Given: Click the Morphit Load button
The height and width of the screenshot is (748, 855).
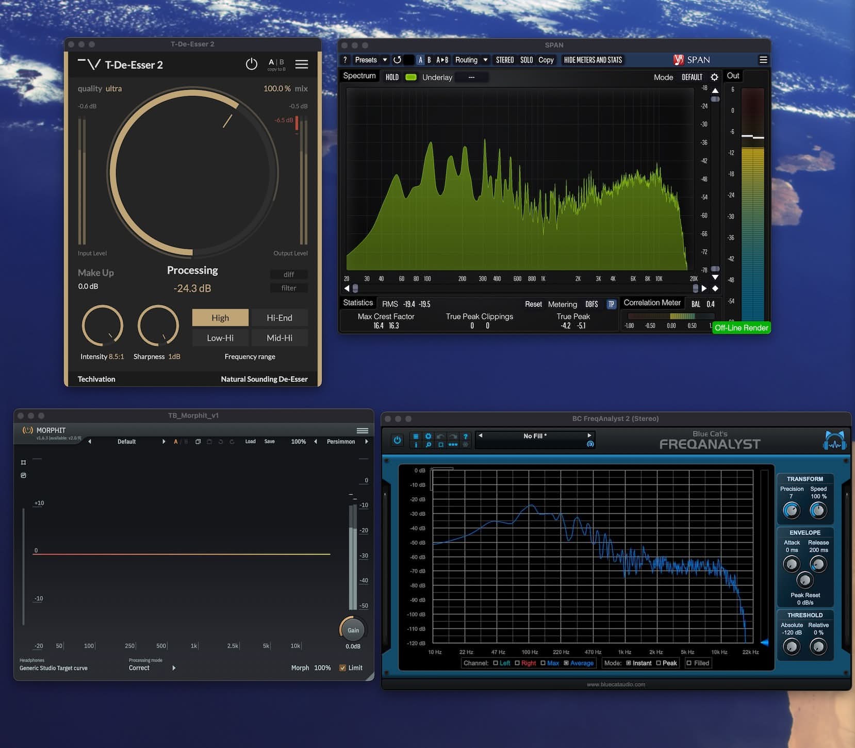Looking at the screenshot, I should pos(250,442).
